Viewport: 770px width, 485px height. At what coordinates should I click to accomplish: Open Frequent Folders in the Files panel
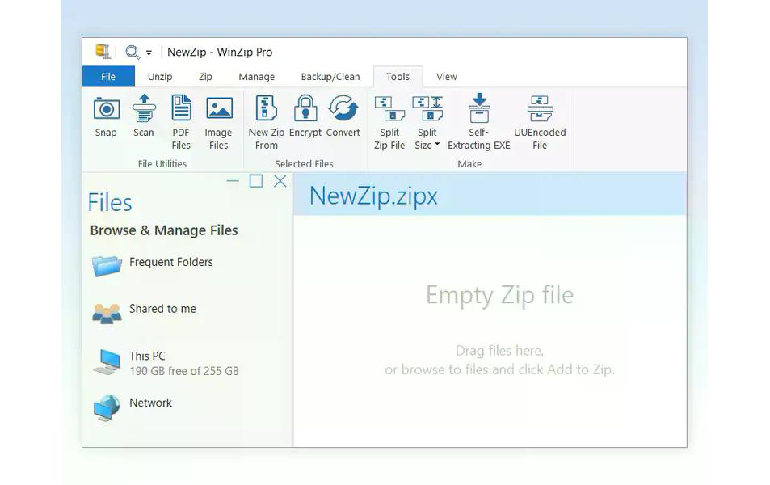click(170, 262)
